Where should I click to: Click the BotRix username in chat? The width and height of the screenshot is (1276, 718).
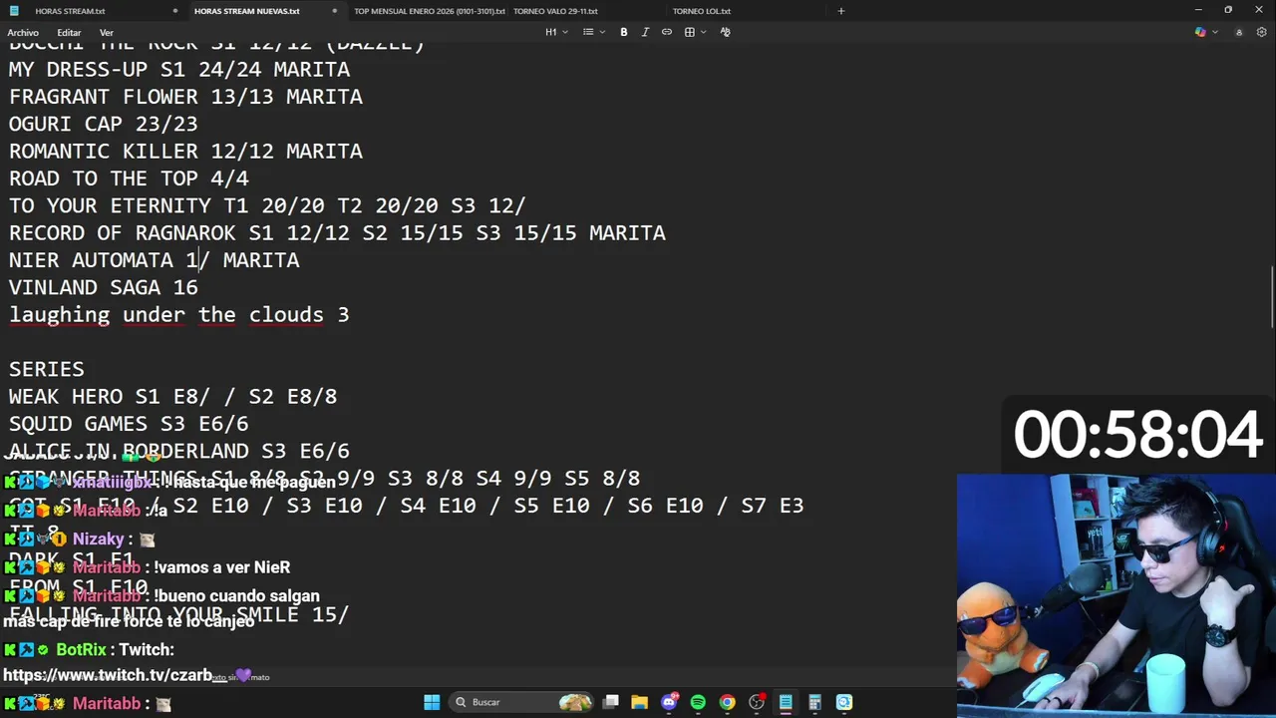click(81, 649)
